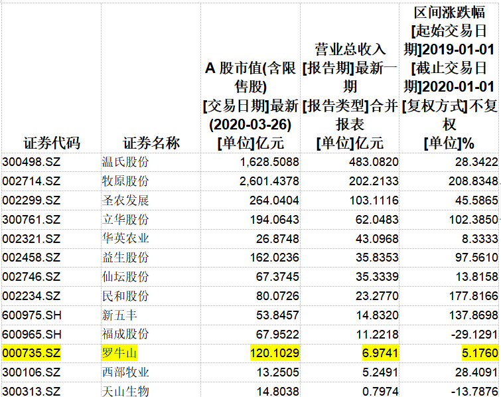This screenshot has height=397, width=501.
Task: Select cell 300498.SZ
Action: pos(52,162)
